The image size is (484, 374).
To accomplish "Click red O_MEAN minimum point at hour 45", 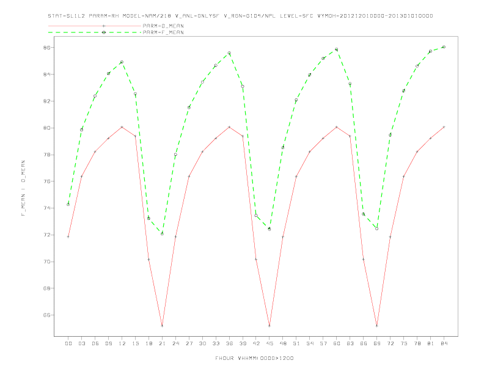I will click(269, 326).
